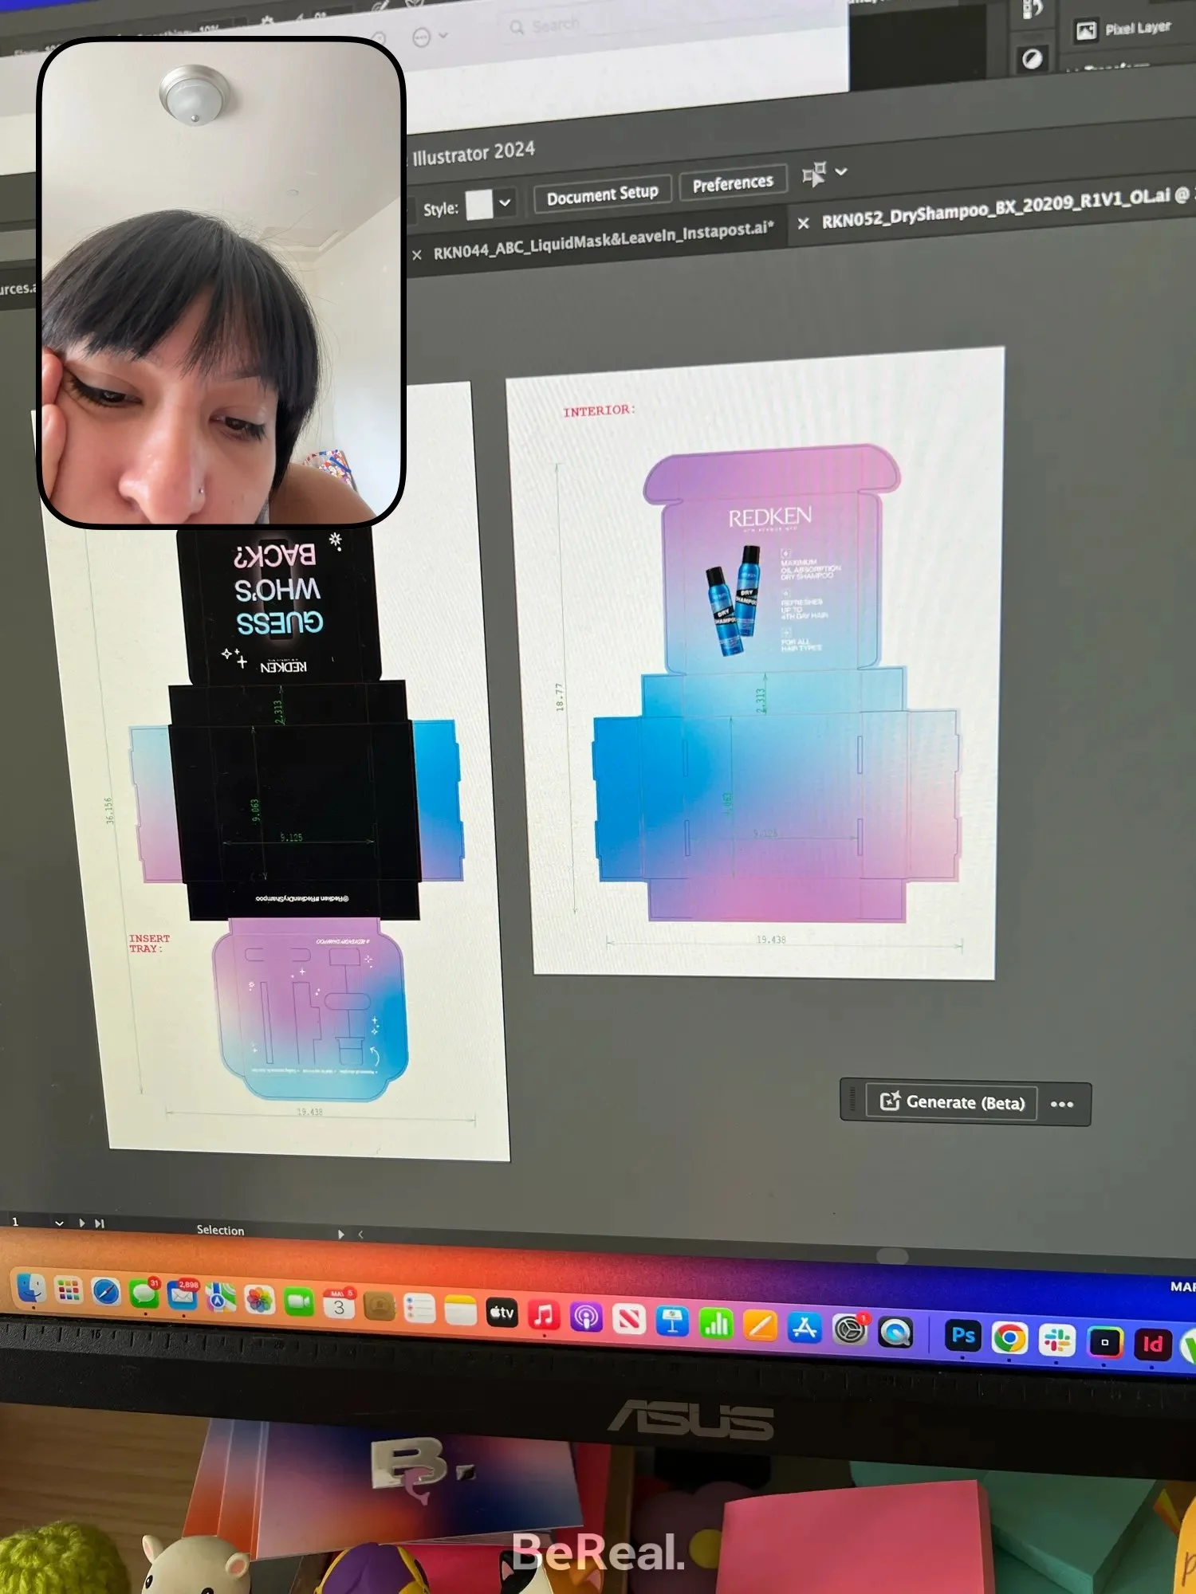The width and height of the screenshot is (1196, 1594).
Task: Open Pages app in dock
Action: tap(760, 1326)
